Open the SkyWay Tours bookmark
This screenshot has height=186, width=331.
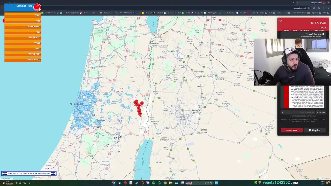click(x=283, y=13)
